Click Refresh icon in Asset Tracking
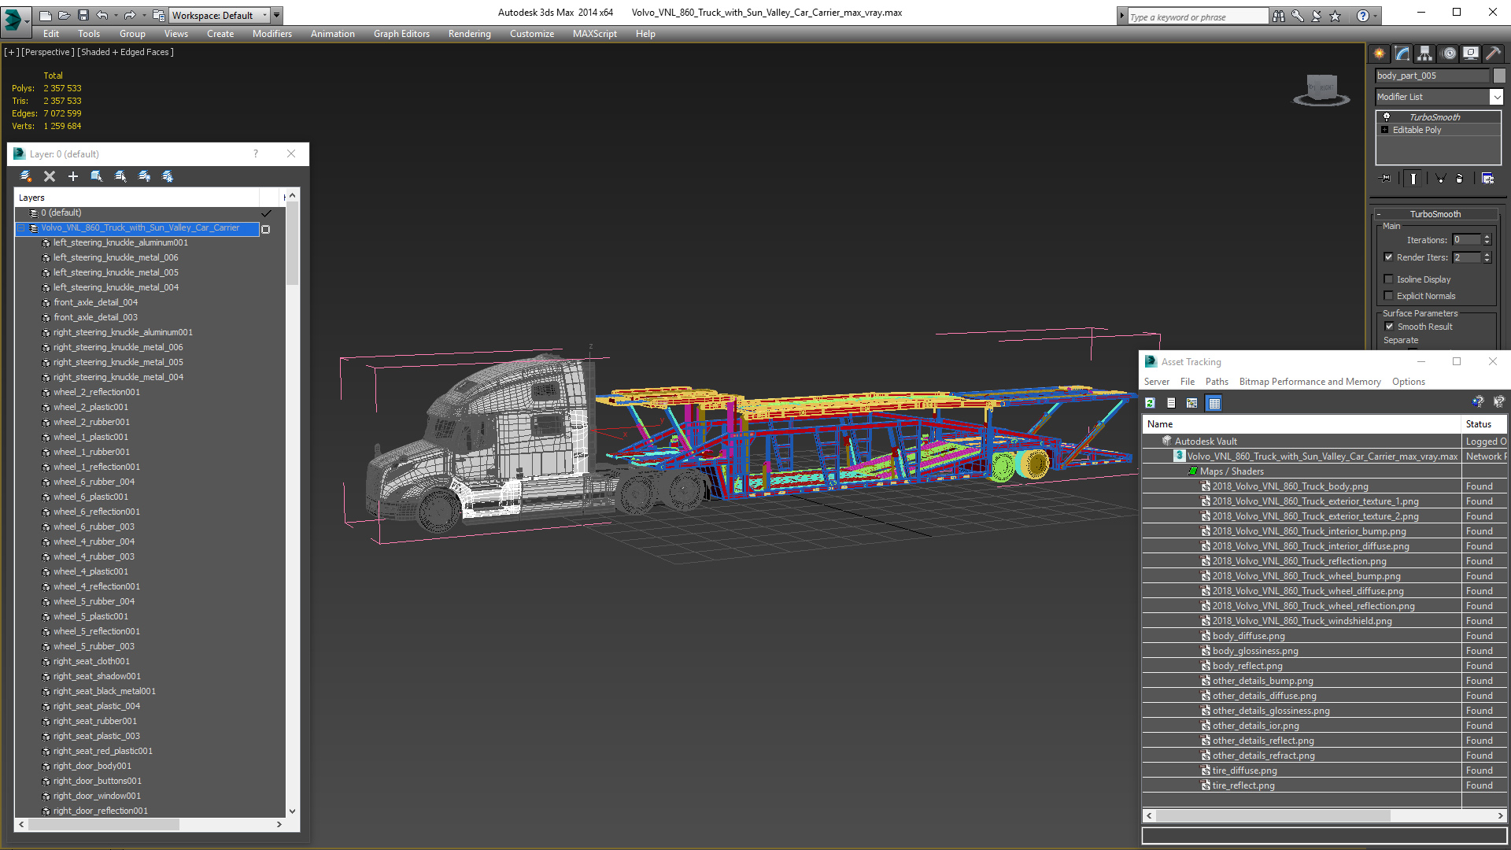1511x850 pixels. (x=1150, y=403)
